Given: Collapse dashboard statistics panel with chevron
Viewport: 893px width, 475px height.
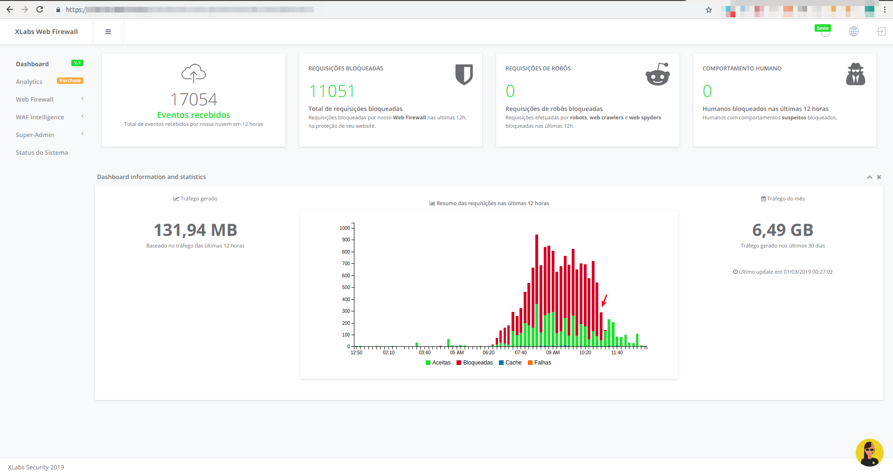Looking at the screenshot, I should click(x=870, y=177).
